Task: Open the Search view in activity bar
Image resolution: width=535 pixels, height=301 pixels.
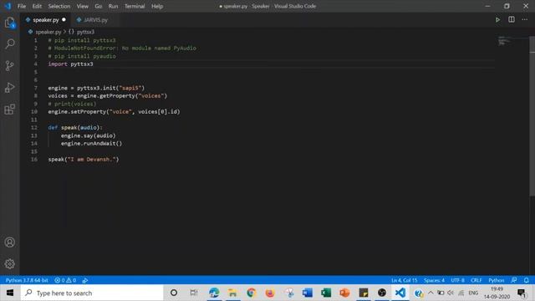Action: pyautogui.click(x=10, y=43)
